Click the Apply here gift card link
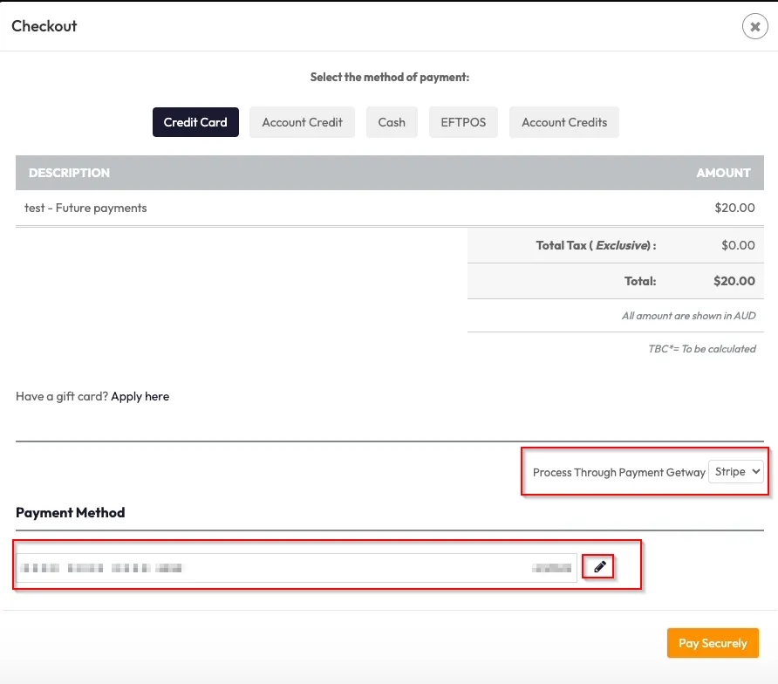The height and width of the screenshot is (684, 778). (x=140, y=397)
